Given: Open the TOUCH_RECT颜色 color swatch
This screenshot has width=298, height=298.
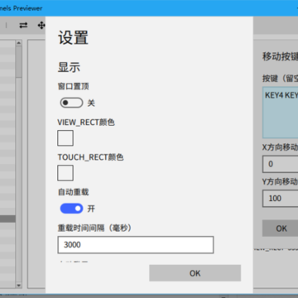Looking at the screenshot, I should click(65, 173).
